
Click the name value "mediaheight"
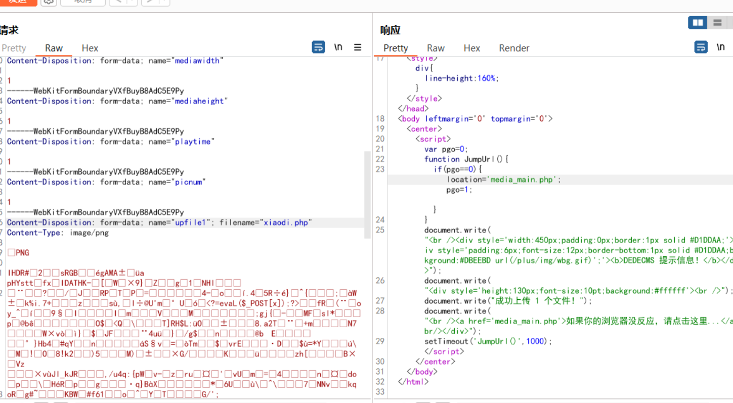[x=199, y=101]
